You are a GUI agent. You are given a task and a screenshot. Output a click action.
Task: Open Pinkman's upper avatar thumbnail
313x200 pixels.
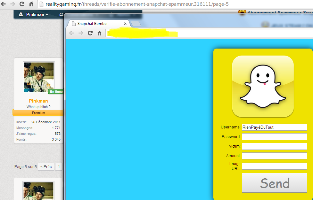pos(39,77)
